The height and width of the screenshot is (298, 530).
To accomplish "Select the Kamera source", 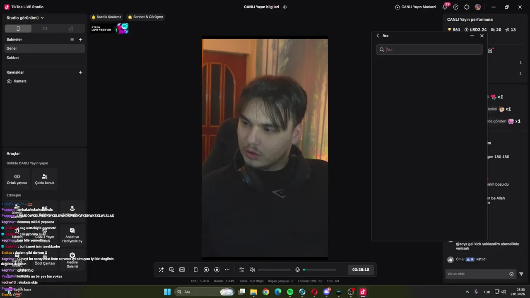I will click(x=45, y=81).
